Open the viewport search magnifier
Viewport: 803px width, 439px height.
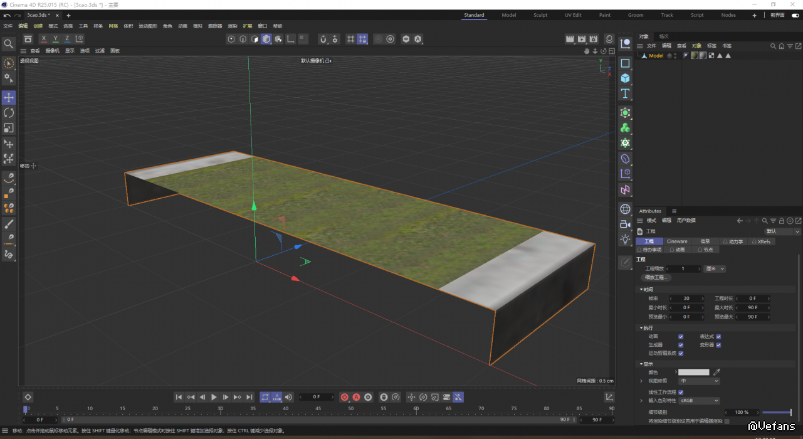(x=9, y=44)
